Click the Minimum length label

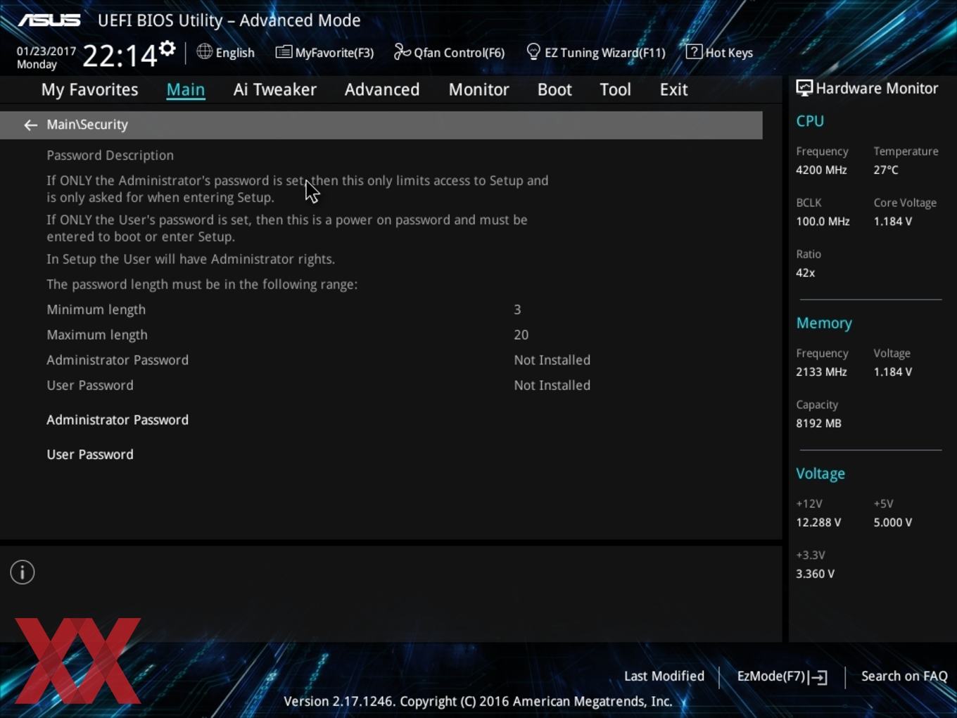(96, 310)
